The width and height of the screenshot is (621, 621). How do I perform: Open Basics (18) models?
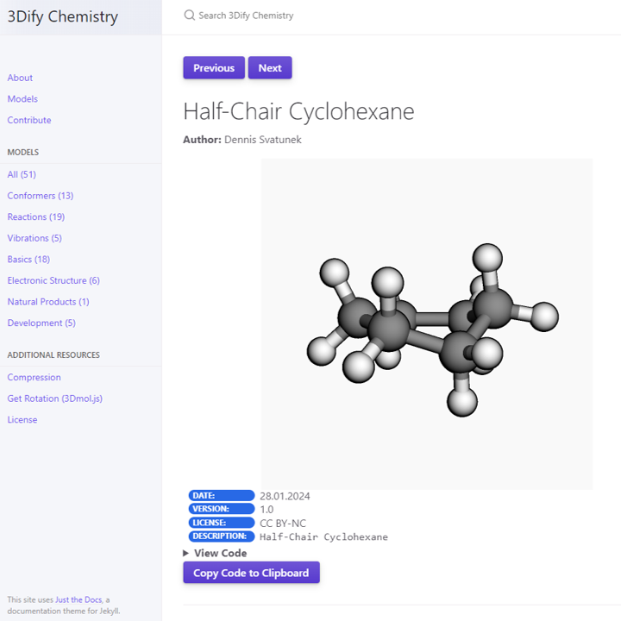28,260
